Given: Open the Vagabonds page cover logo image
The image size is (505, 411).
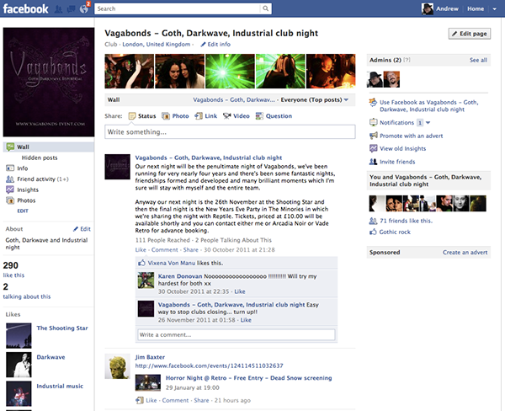Looking at the screenshot, I should 49,83.
